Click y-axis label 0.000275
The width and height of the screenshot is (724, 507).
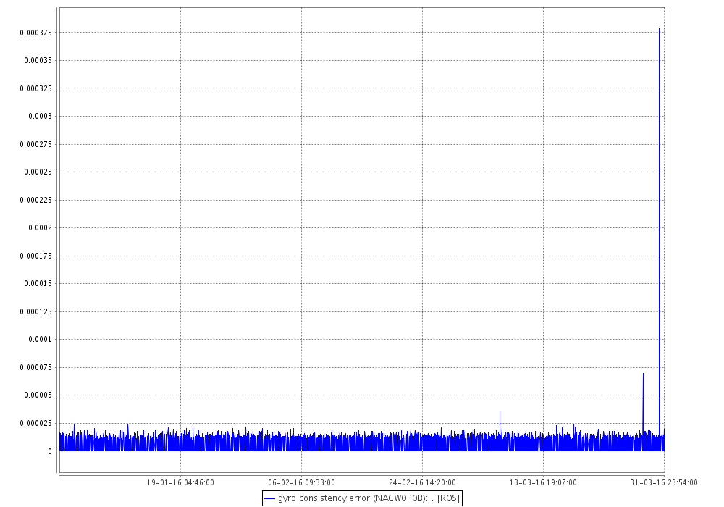tap(36, 145)
